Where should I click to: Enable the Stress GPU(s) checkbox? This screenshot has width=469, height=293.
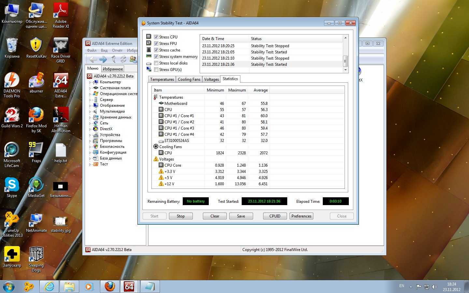tap(156, 69)
